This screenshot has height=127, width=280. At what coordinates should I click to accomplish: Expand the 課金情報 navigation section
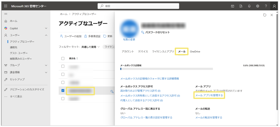click(46, 72)
